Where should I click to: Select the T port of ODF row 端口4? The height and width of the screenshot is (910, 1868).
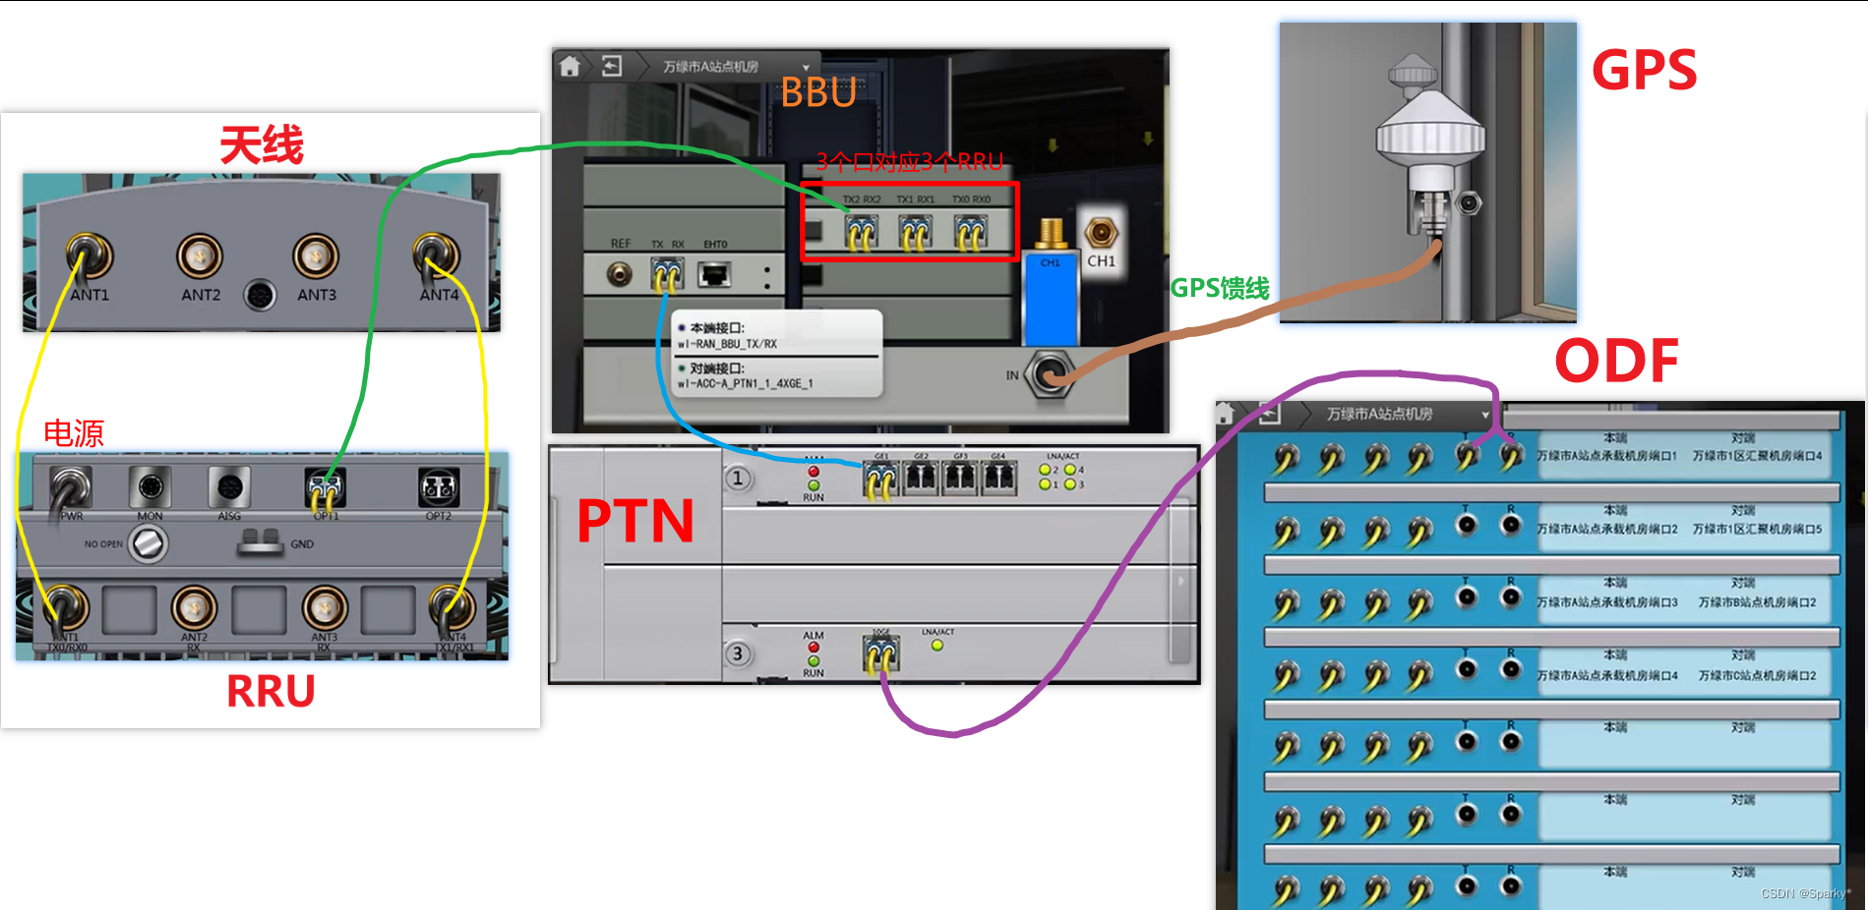[x=1467, y=670]
